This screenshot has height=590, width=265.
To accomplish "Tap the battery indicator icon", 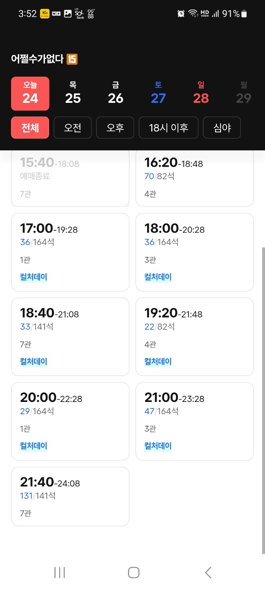I will (245, 13).
